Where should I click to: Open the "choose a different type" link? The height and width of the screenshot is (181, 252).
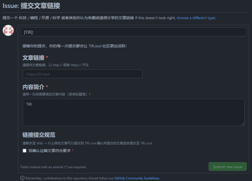point(196,18)
